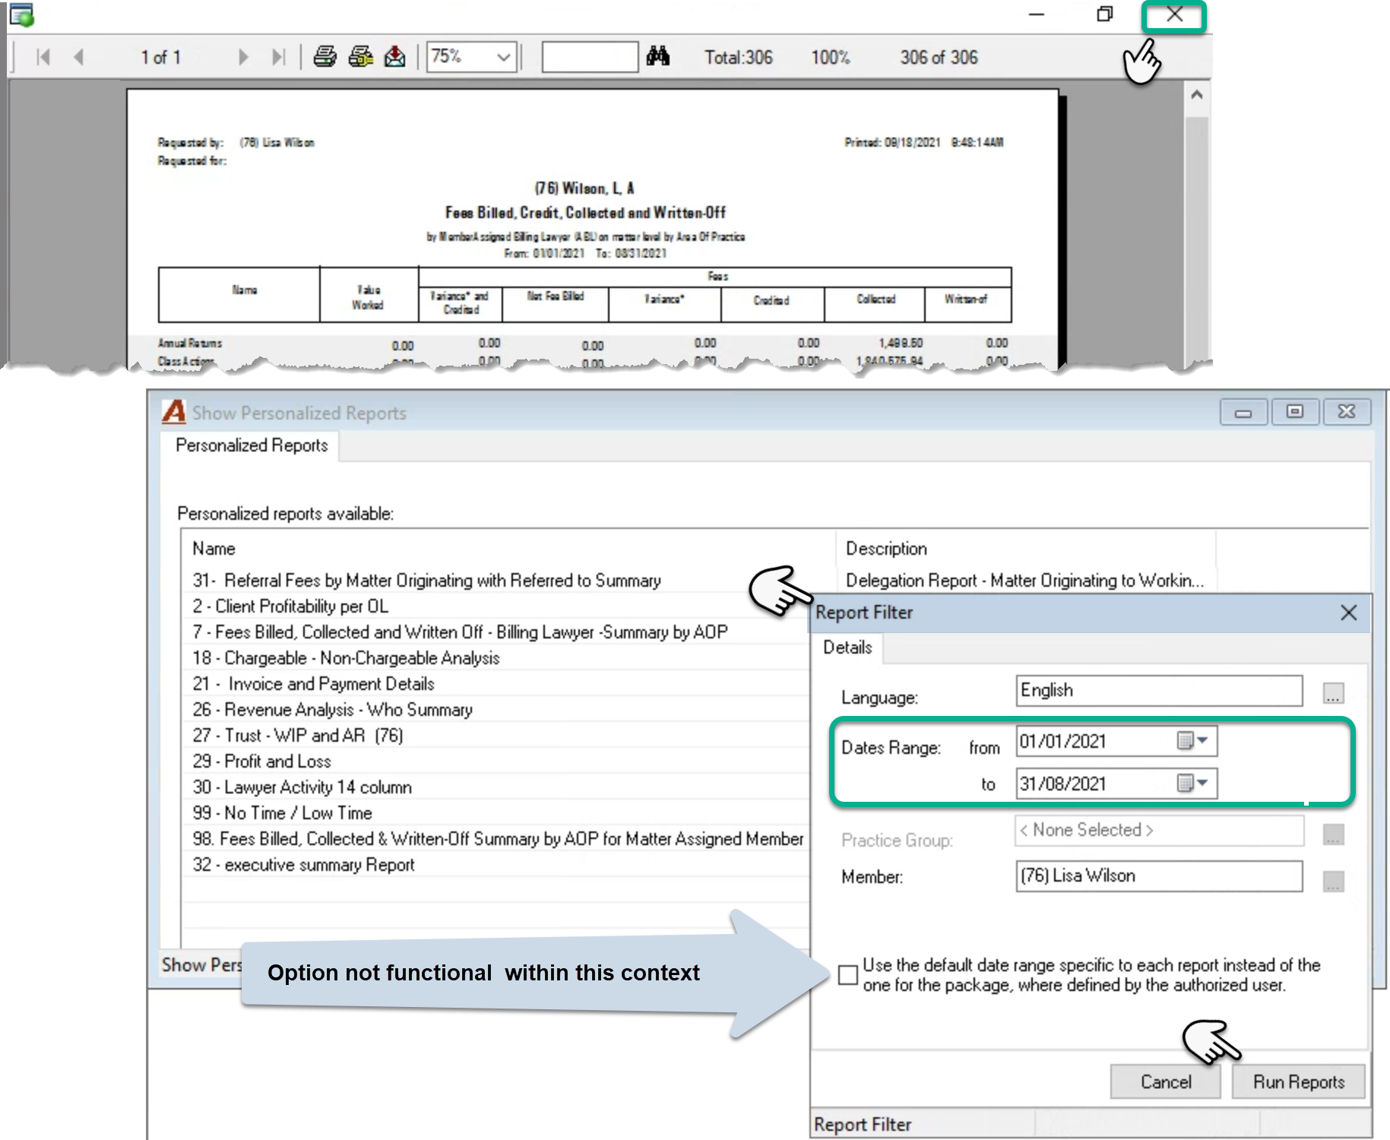The width and height of the screenshot is (1390, 1140).
Task: Go to previous page in report viewer
Action: tap(78, 57)
